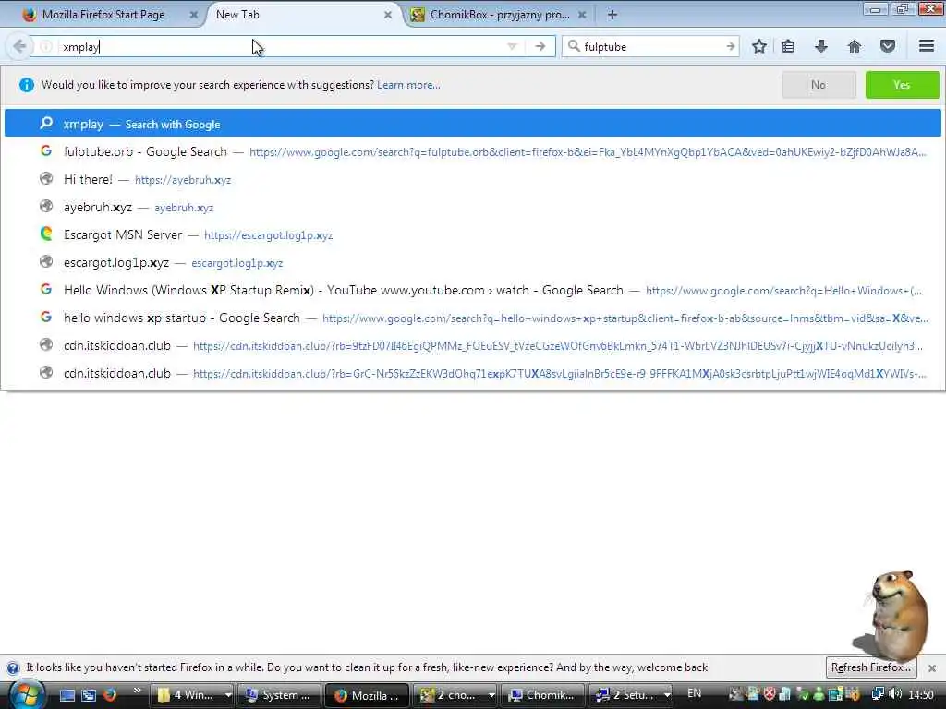This screenshot has width=946, height=709.
Task: Open the address bar history dropdown arrow
Action: pyautogui.click(x=512, y=46)
